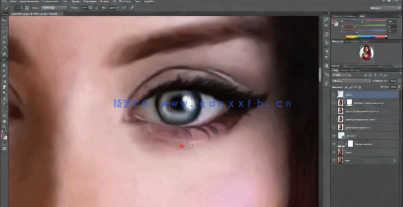The image size is (403, 207).
Task: Click the layer opacity value field
Action: click(393, 81)
